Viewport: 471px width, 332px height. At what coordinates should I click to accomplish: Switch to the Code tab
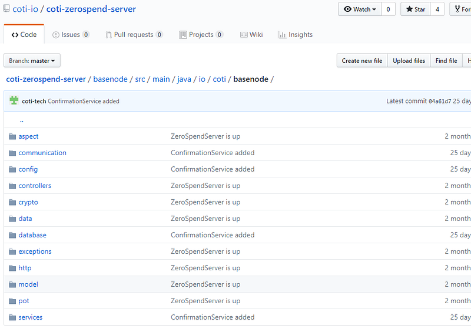click(x=24, y=35)
